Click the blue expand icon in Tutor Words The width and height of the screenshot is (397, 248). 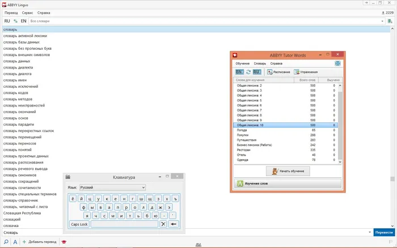tap(337, 63)
